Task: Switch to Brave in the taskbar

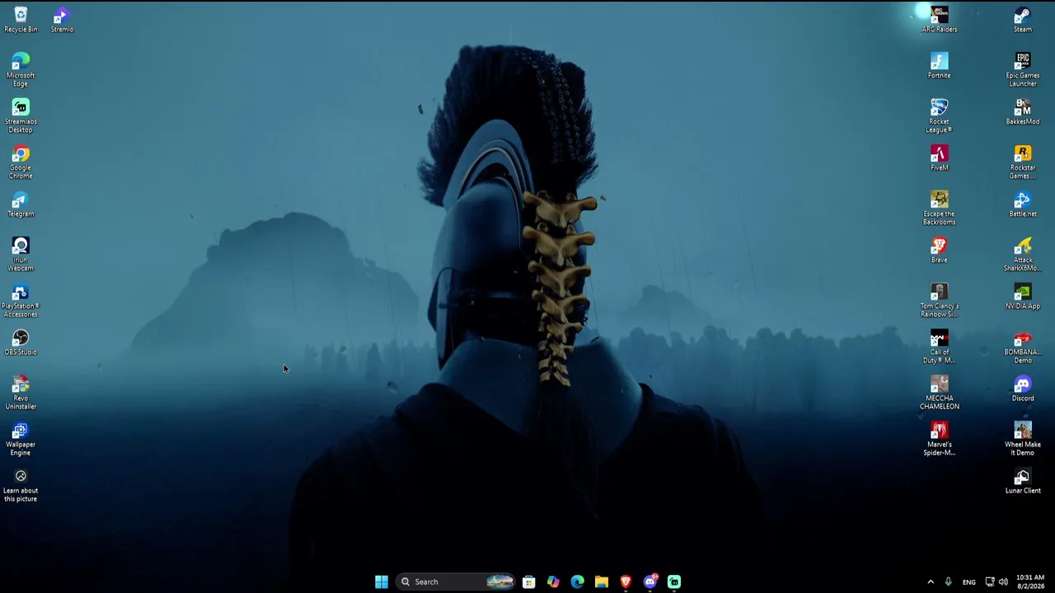Action: (626, 581)
